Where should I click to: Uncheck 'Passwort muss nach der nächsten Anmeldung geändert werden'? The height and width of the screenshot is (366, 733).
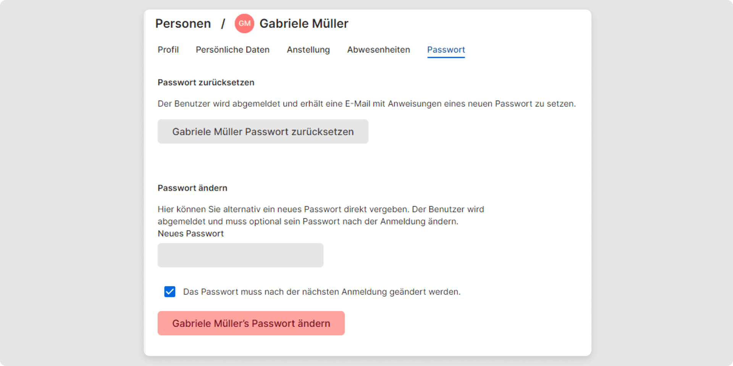click(170, 292)
